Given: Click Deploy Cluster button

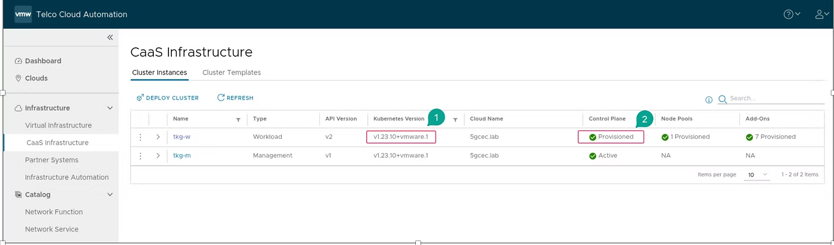Looking at the screenshot, I should pos(168,98).
